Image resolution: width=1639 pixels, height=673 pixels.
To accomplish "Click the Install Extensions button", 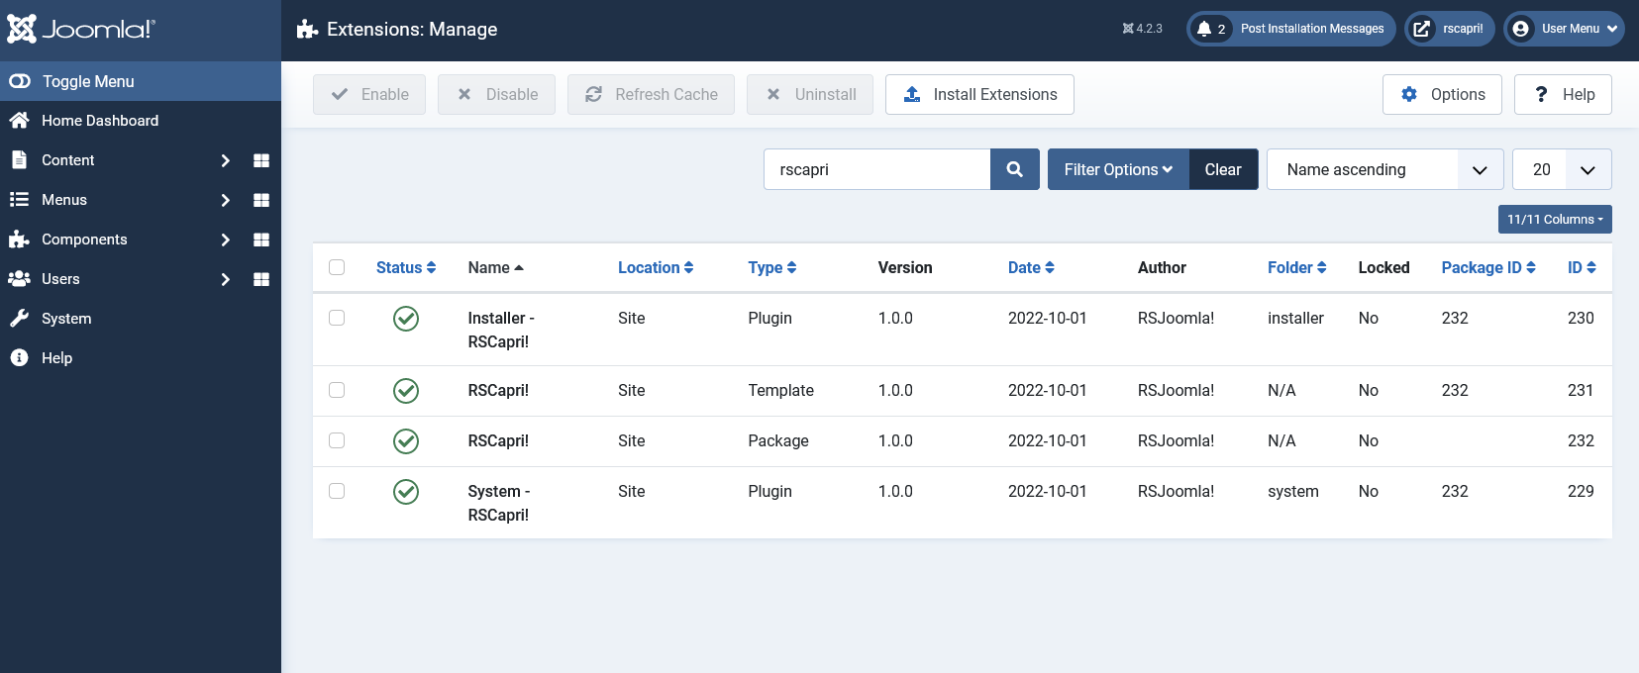I will coord(979,94).
